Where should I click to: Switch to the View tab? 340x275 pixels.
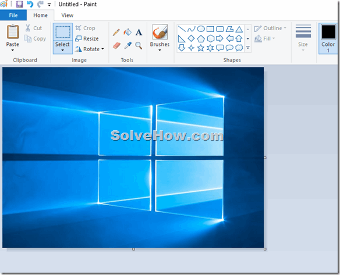(67, 15)
